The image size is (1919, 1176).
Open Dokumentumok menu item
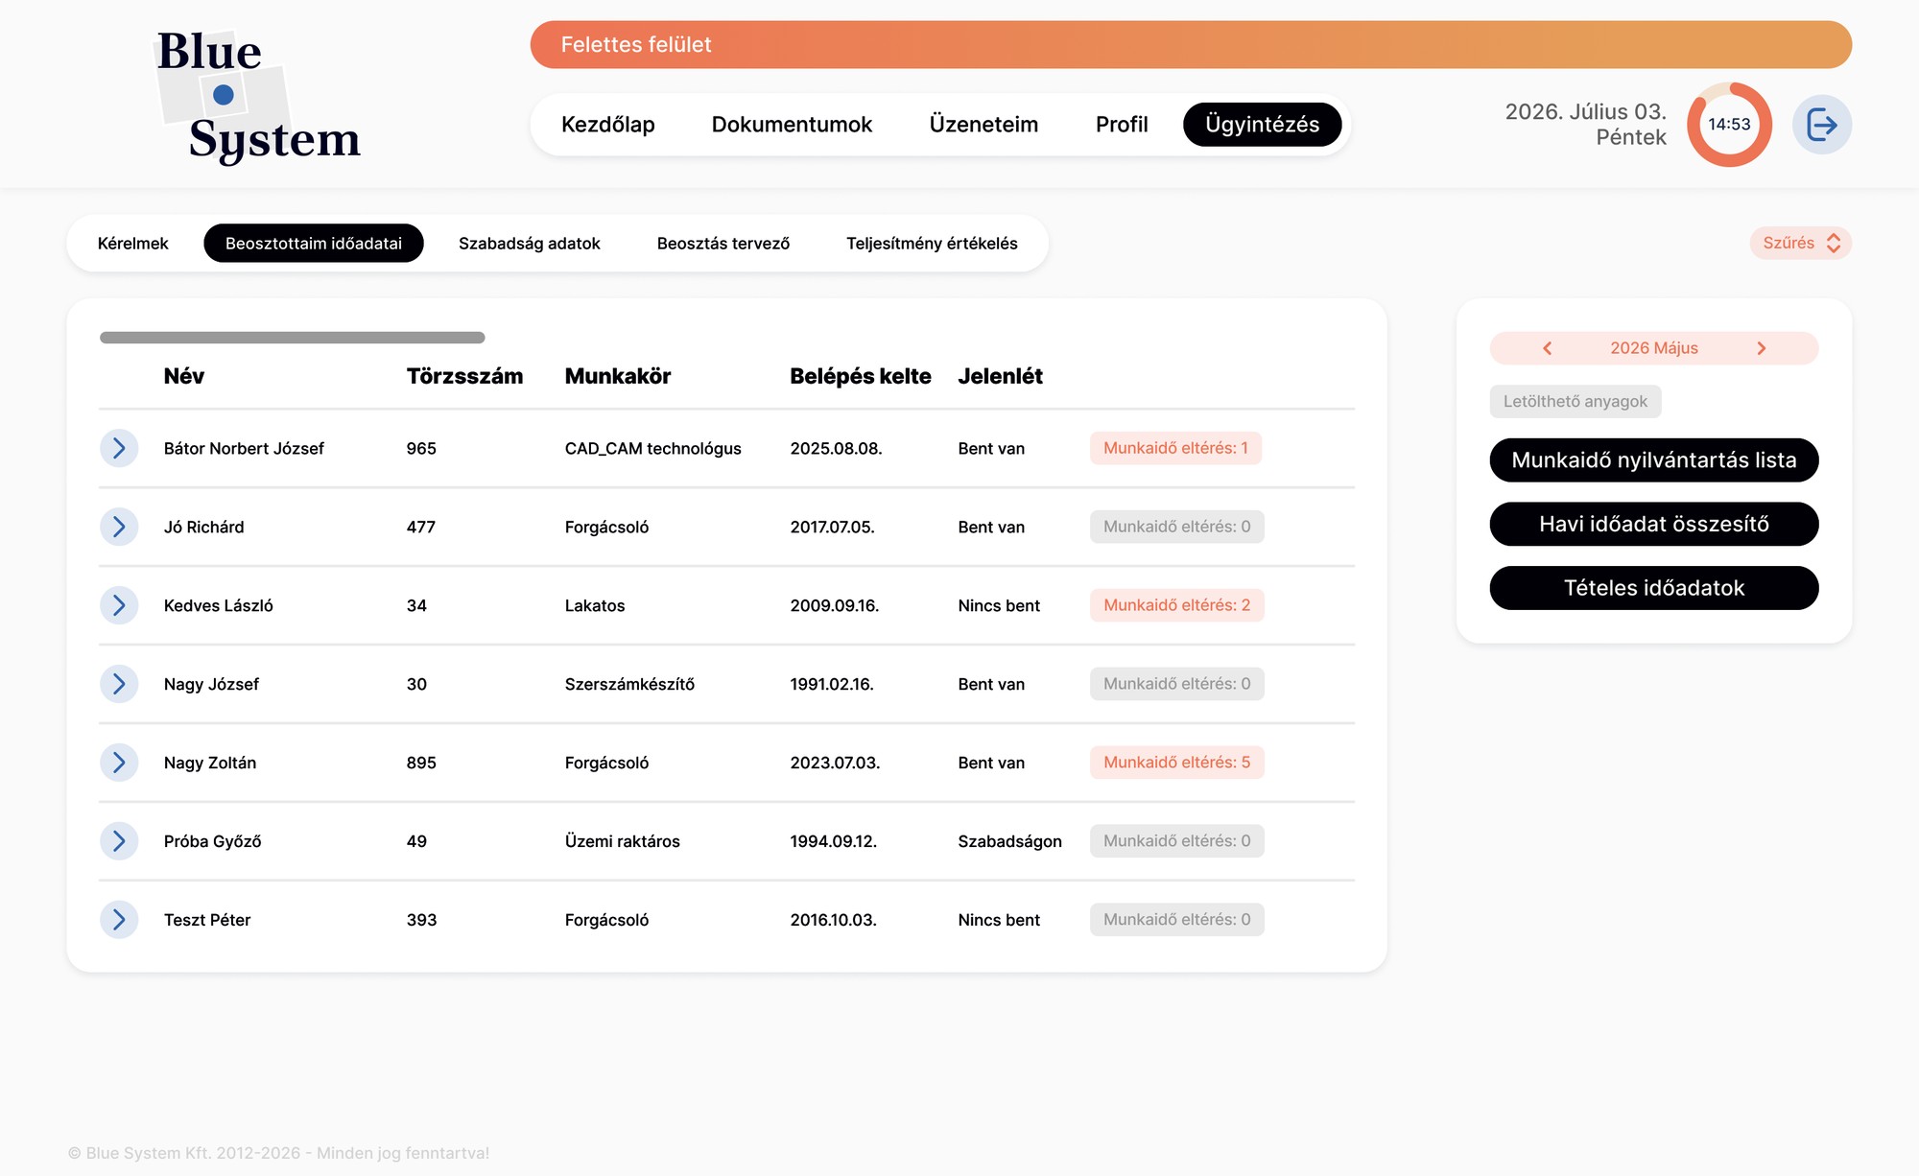click(792, 125)
